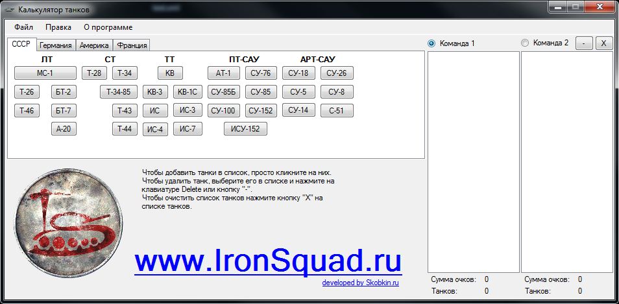Viewport: 619px width, 304px height.
Task: Add the ИС-7 heavy tank
Action: click(188, 129)
